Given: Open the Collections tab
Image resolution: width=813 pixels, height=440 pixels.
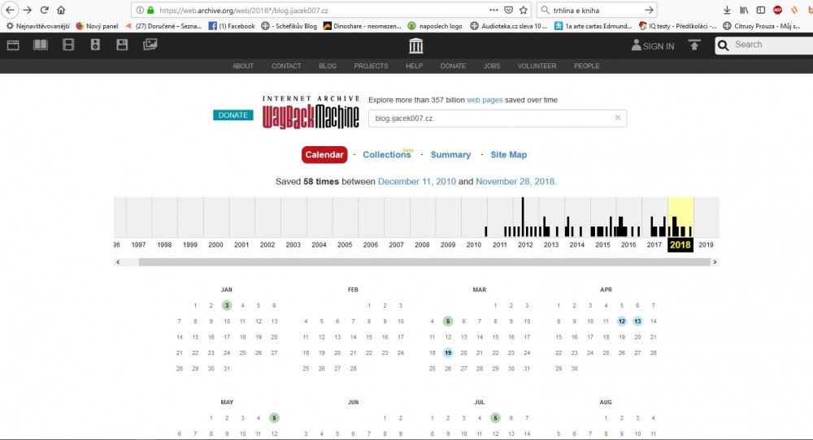Looking at the screenshot, I should (x=387, y=154).
